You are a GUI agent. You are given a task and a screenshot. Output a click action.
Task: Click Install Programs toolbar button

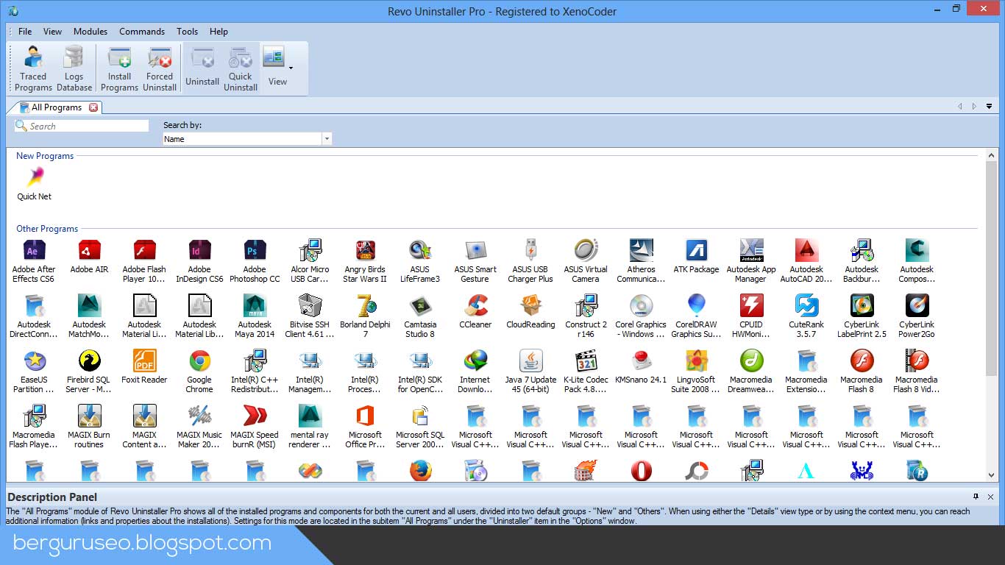point(119,69)
